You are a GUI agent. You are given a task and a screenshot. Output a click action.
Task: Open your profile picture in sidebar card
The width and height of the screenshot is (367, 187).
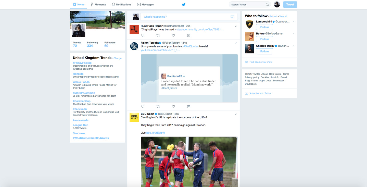(x=79, y=30)
